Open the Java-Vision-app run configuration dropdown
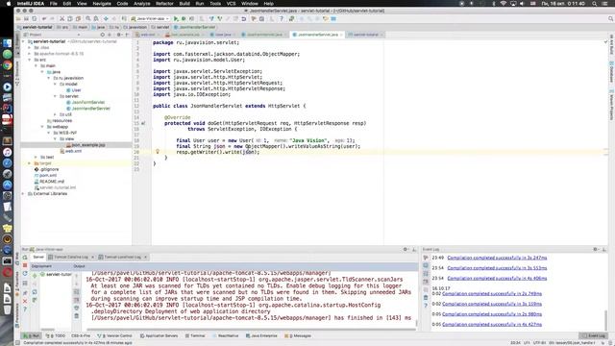 point(151,18)
